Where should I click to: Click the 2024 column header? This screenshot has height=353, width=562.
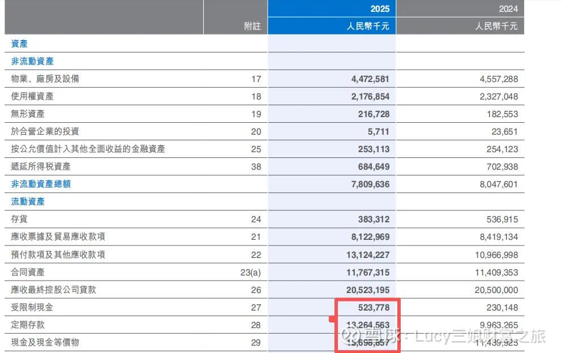coord(508,8)
